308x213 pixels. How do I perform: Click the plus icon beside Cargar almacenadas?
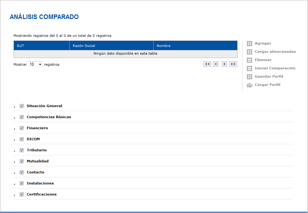point(250,52)
